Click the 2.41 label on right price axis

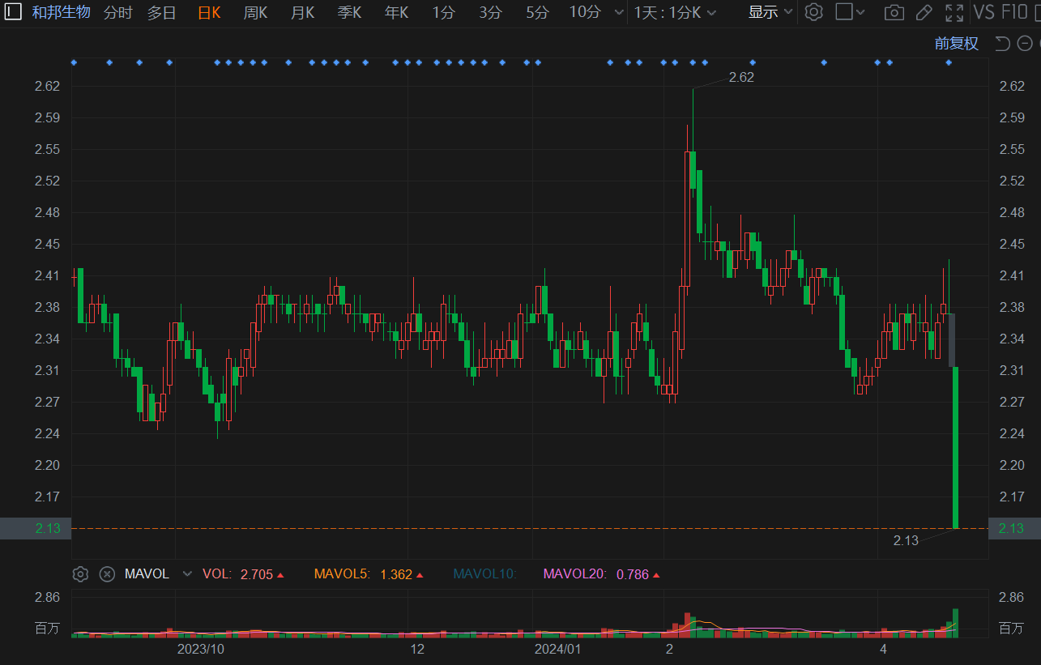click(x=1012, y=275)
